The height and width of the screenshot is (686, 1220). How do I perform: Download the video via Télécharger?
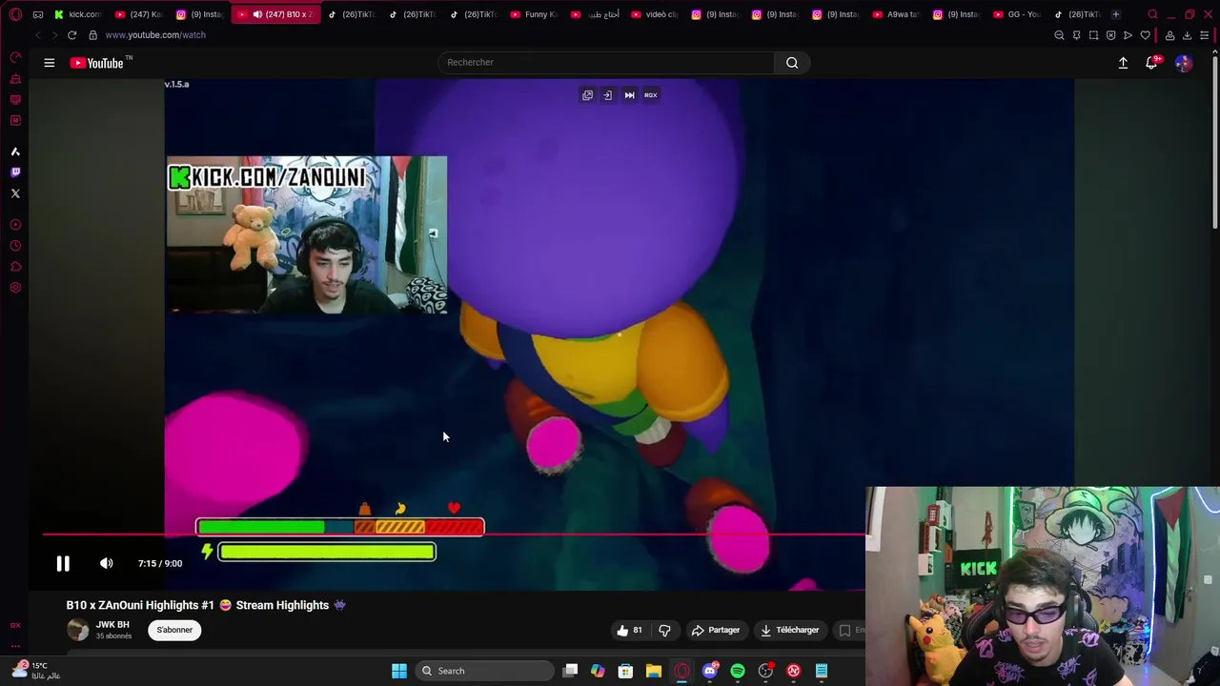(790, 630)
